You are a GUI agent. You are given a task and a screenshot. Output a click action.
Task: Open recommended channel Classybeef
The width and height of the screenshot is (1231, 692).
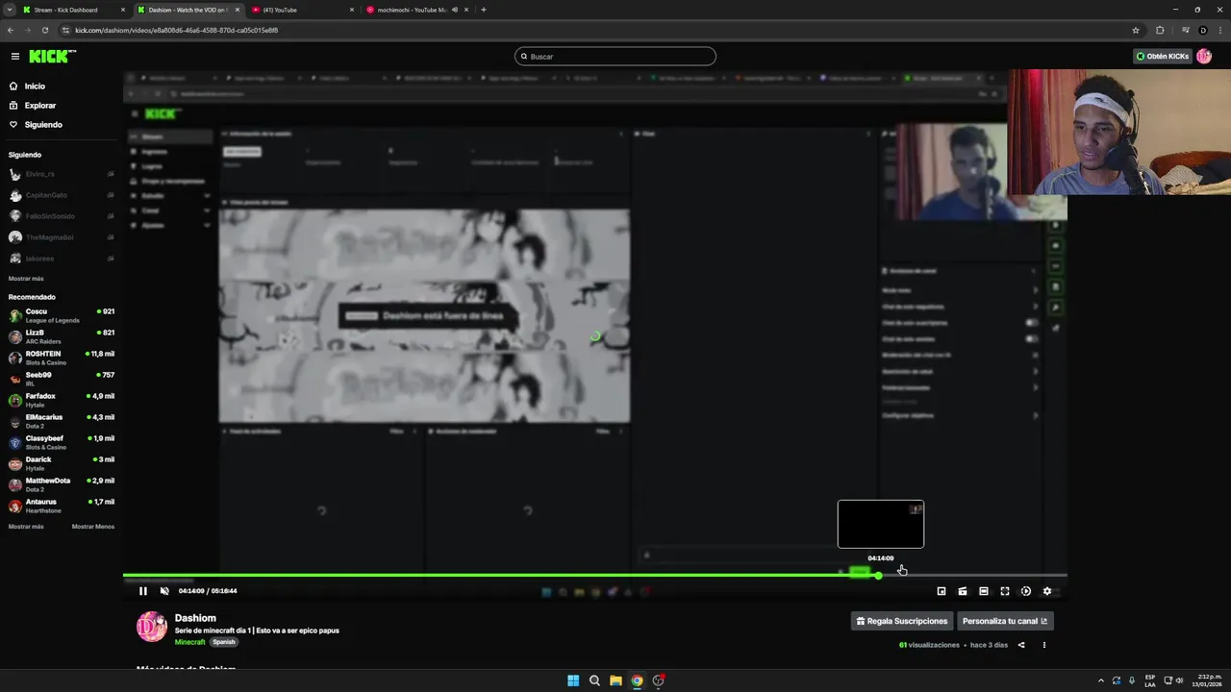(62, 442)
